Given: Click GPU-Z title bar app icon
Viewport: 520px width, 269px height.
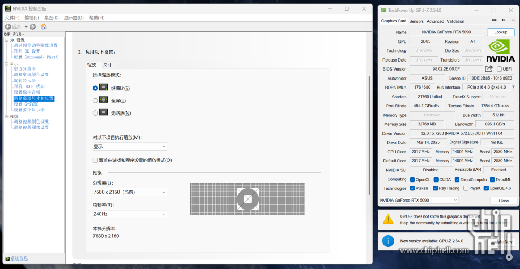Looking at the screenshot, I should [384, 10].
